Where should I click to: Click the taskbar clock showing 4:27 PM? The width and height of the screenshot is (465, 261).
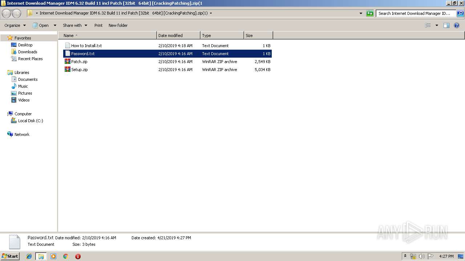click(x=446, y=256)
